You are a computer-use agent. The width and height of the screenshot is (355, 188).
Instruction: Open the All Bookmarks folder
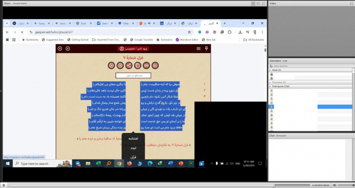pos(253,39)
